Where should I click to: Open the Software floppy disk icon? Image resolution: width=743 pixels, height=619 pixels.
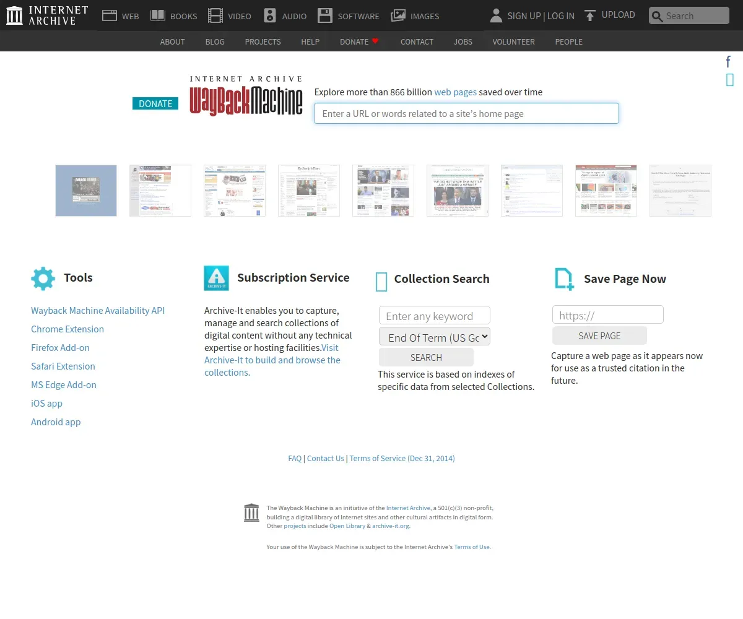(325, 15)
